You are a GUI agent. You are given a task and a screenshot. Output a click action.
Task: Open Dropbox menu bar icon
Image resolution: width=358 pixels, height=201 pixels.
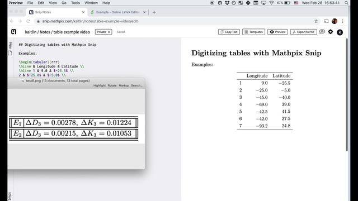click(x=227, y=3)
